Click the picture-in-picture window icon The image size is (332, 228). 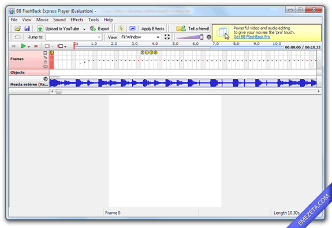click(132, 29)
